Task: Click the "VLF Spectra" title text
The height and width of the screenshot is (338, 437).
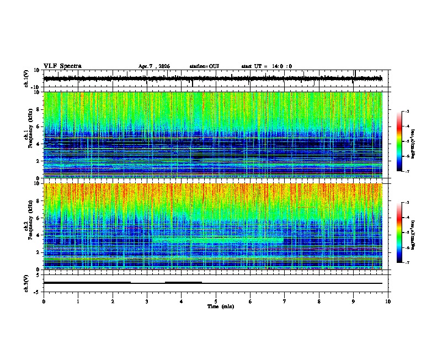Action: point(62,66)
